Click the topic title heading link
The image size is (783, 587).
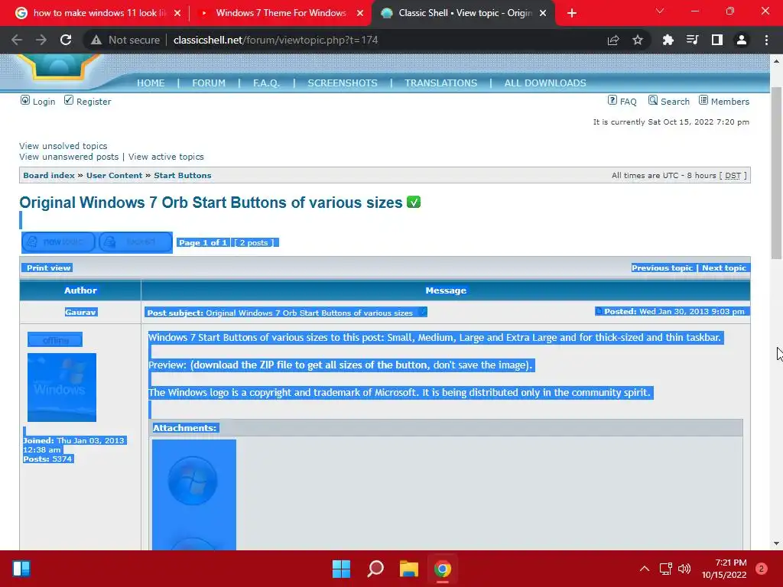point(211,202)
